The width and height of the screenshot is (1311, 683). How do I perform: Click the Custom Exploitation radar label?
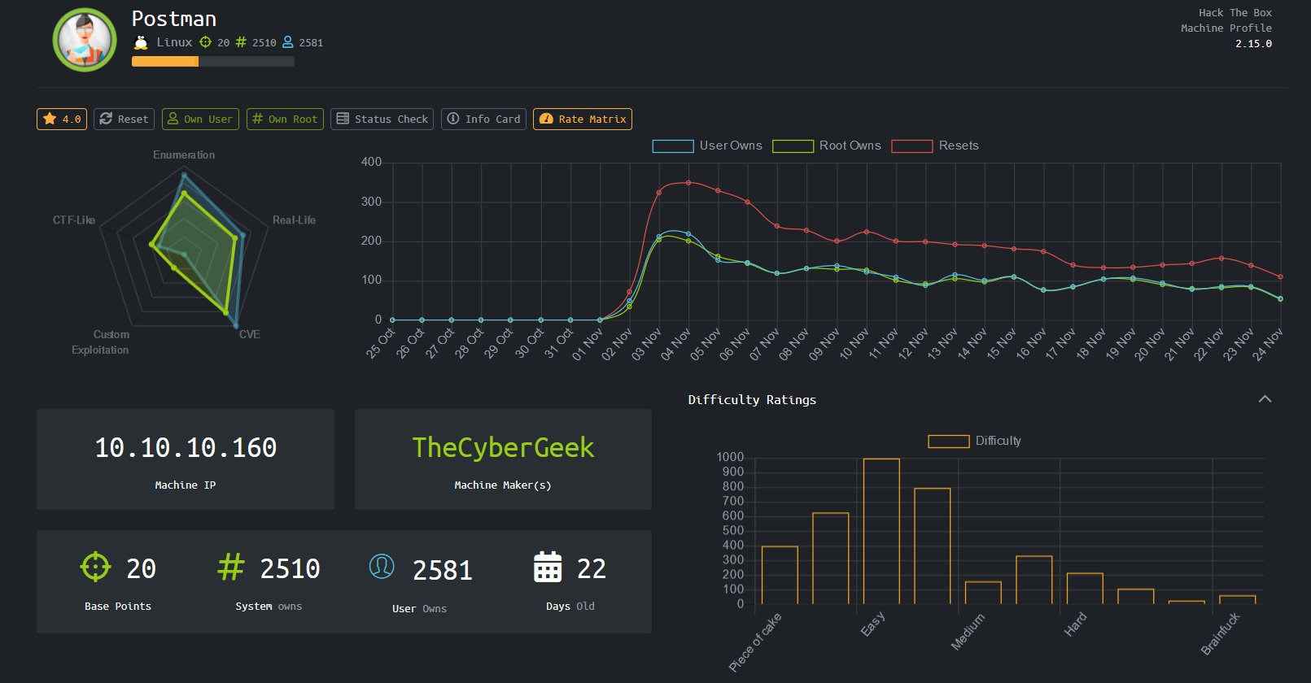(100, 342)
